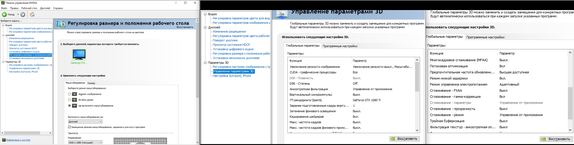This screenshot has width=574, height=145.
Task: Open Установка нескольких дисплеев in the enlarged tree
Action: tap(236, 58)
